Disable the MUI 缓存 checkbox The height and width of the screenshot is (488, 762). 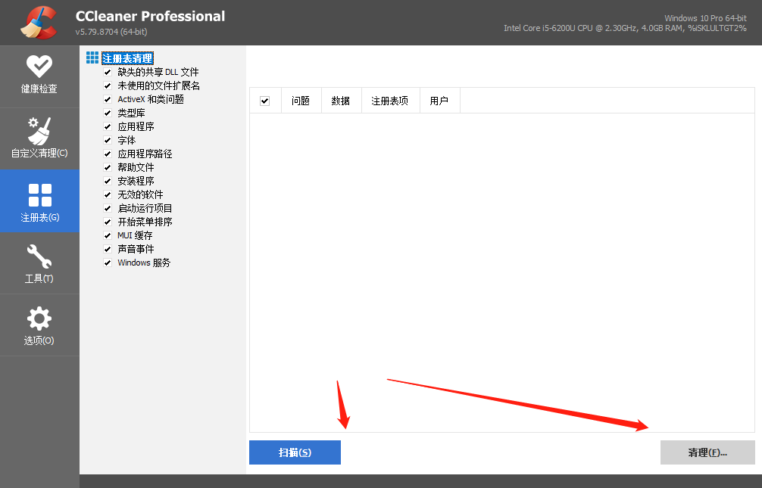pyautogui.click(x=108, y=235)
